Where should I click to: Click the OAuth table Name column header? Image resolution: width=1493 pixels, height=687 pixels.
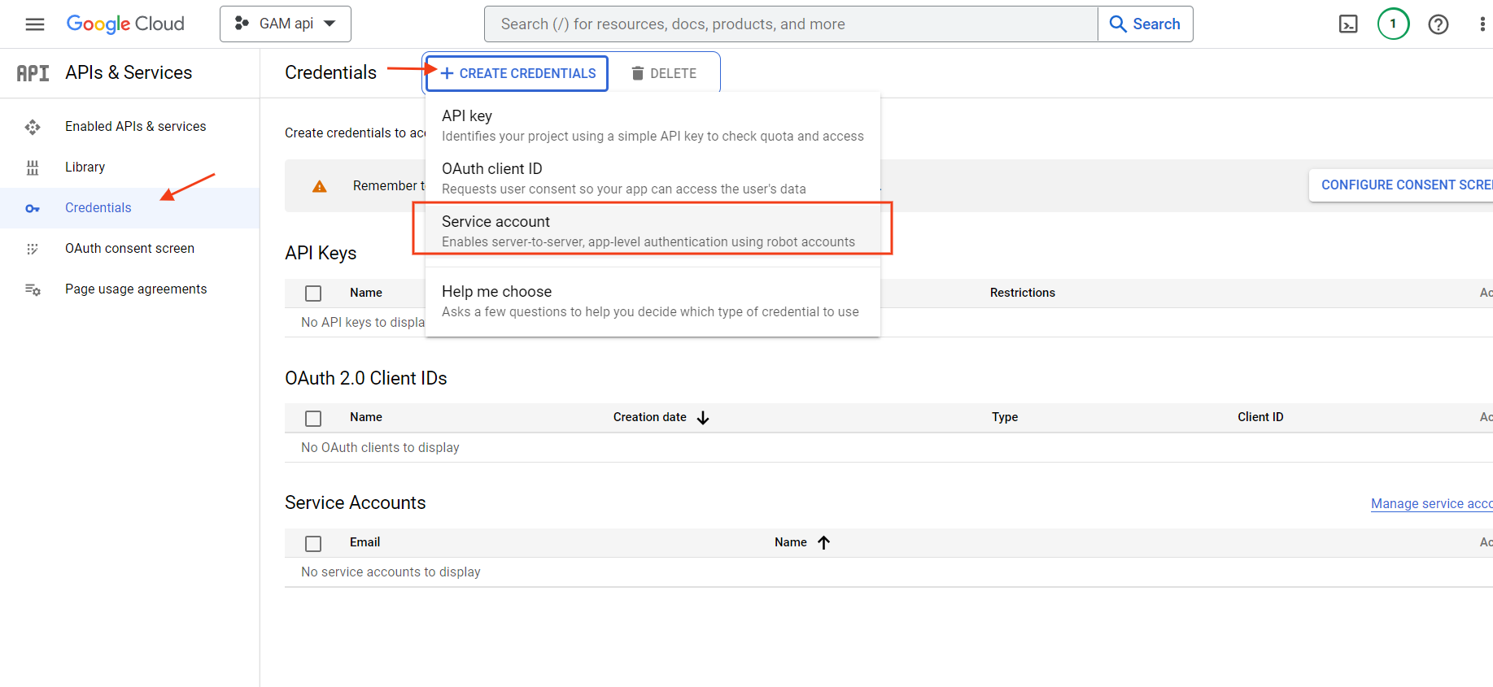click(x=366, y=417)
